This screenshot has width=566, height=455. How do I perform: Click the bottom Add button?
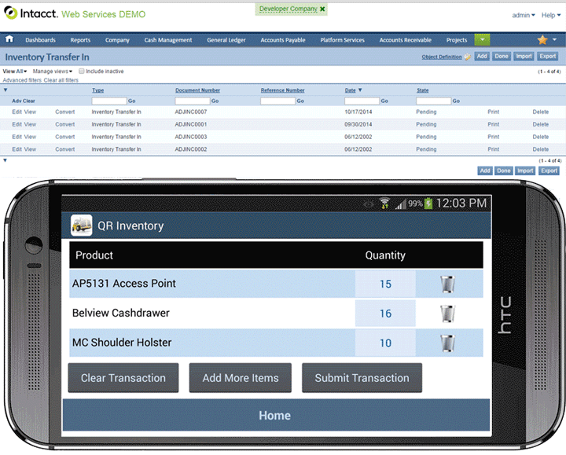pos(485,171)
